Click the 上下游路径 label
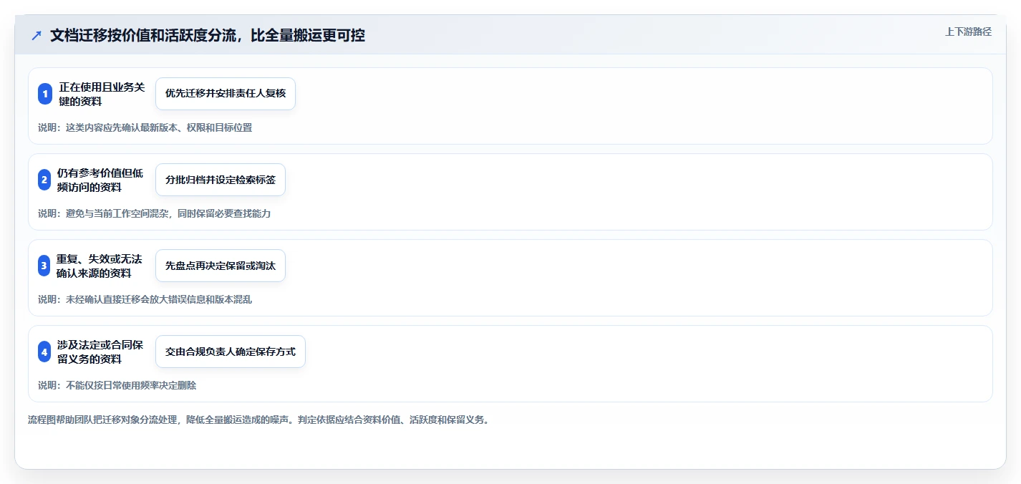This screenshot has height=484, width=1021. point(968,32)
